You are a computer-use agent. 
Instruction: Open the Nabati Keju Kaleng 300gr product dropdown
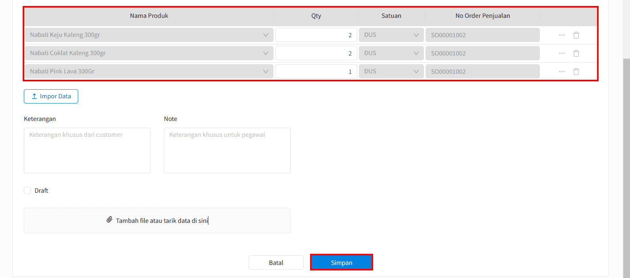pyautogui.click(x=149, y=35)
